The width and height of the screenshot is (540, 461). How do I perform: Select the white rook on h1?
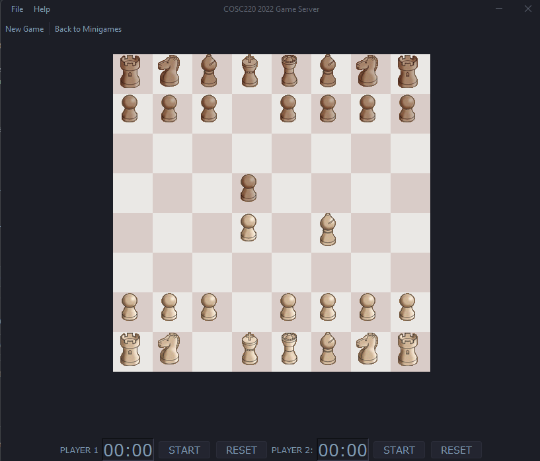pos(410,351)
